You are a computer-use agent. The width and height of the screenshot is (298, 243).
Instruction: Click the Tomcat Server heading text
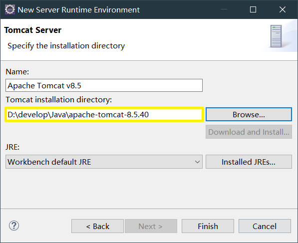tap(32, 30)
